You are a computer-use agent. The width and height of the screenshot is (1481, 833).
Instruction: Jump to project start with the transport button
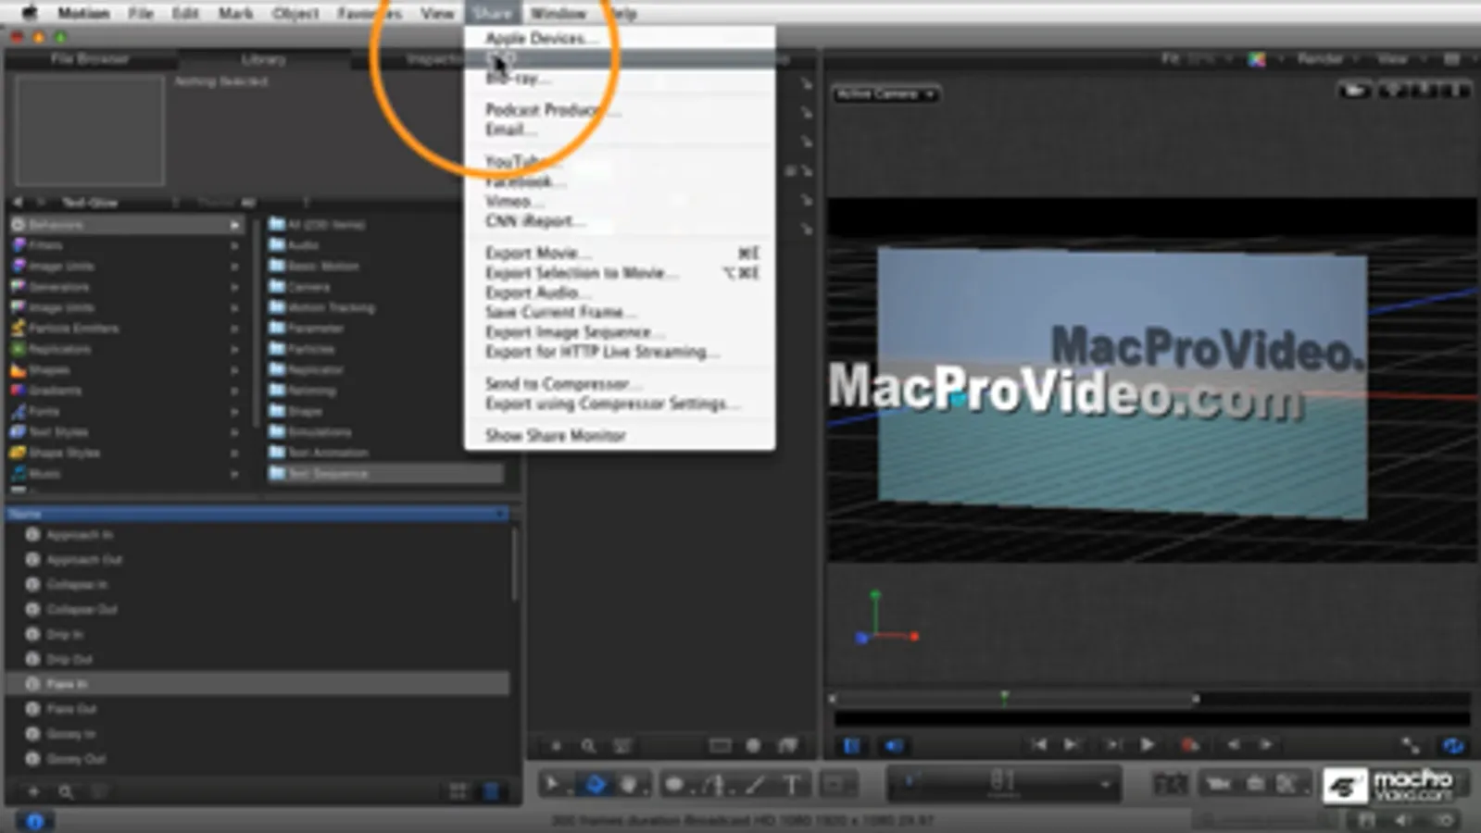click(x=1038, y=745)
